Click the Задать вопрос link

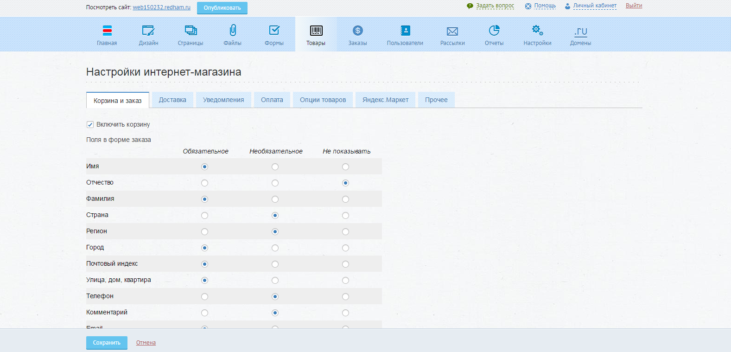coord(495,6)
